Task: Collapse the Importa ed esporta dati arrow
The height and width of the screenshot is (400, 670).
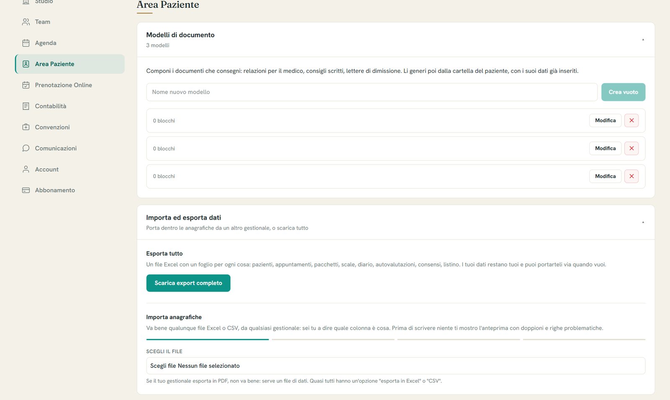Action: [643, 222]
